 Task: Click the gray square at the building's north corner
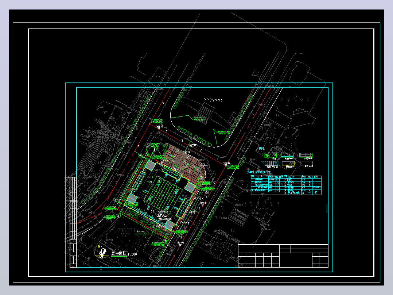(x=150, y=165)
